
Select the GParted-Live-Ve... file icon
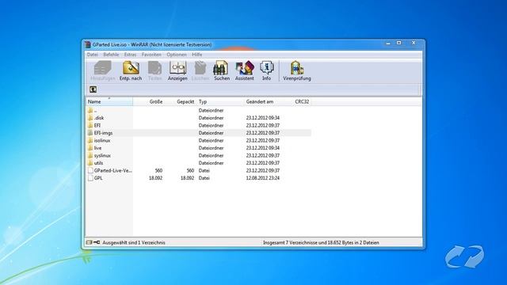click(x=90, y=170)
